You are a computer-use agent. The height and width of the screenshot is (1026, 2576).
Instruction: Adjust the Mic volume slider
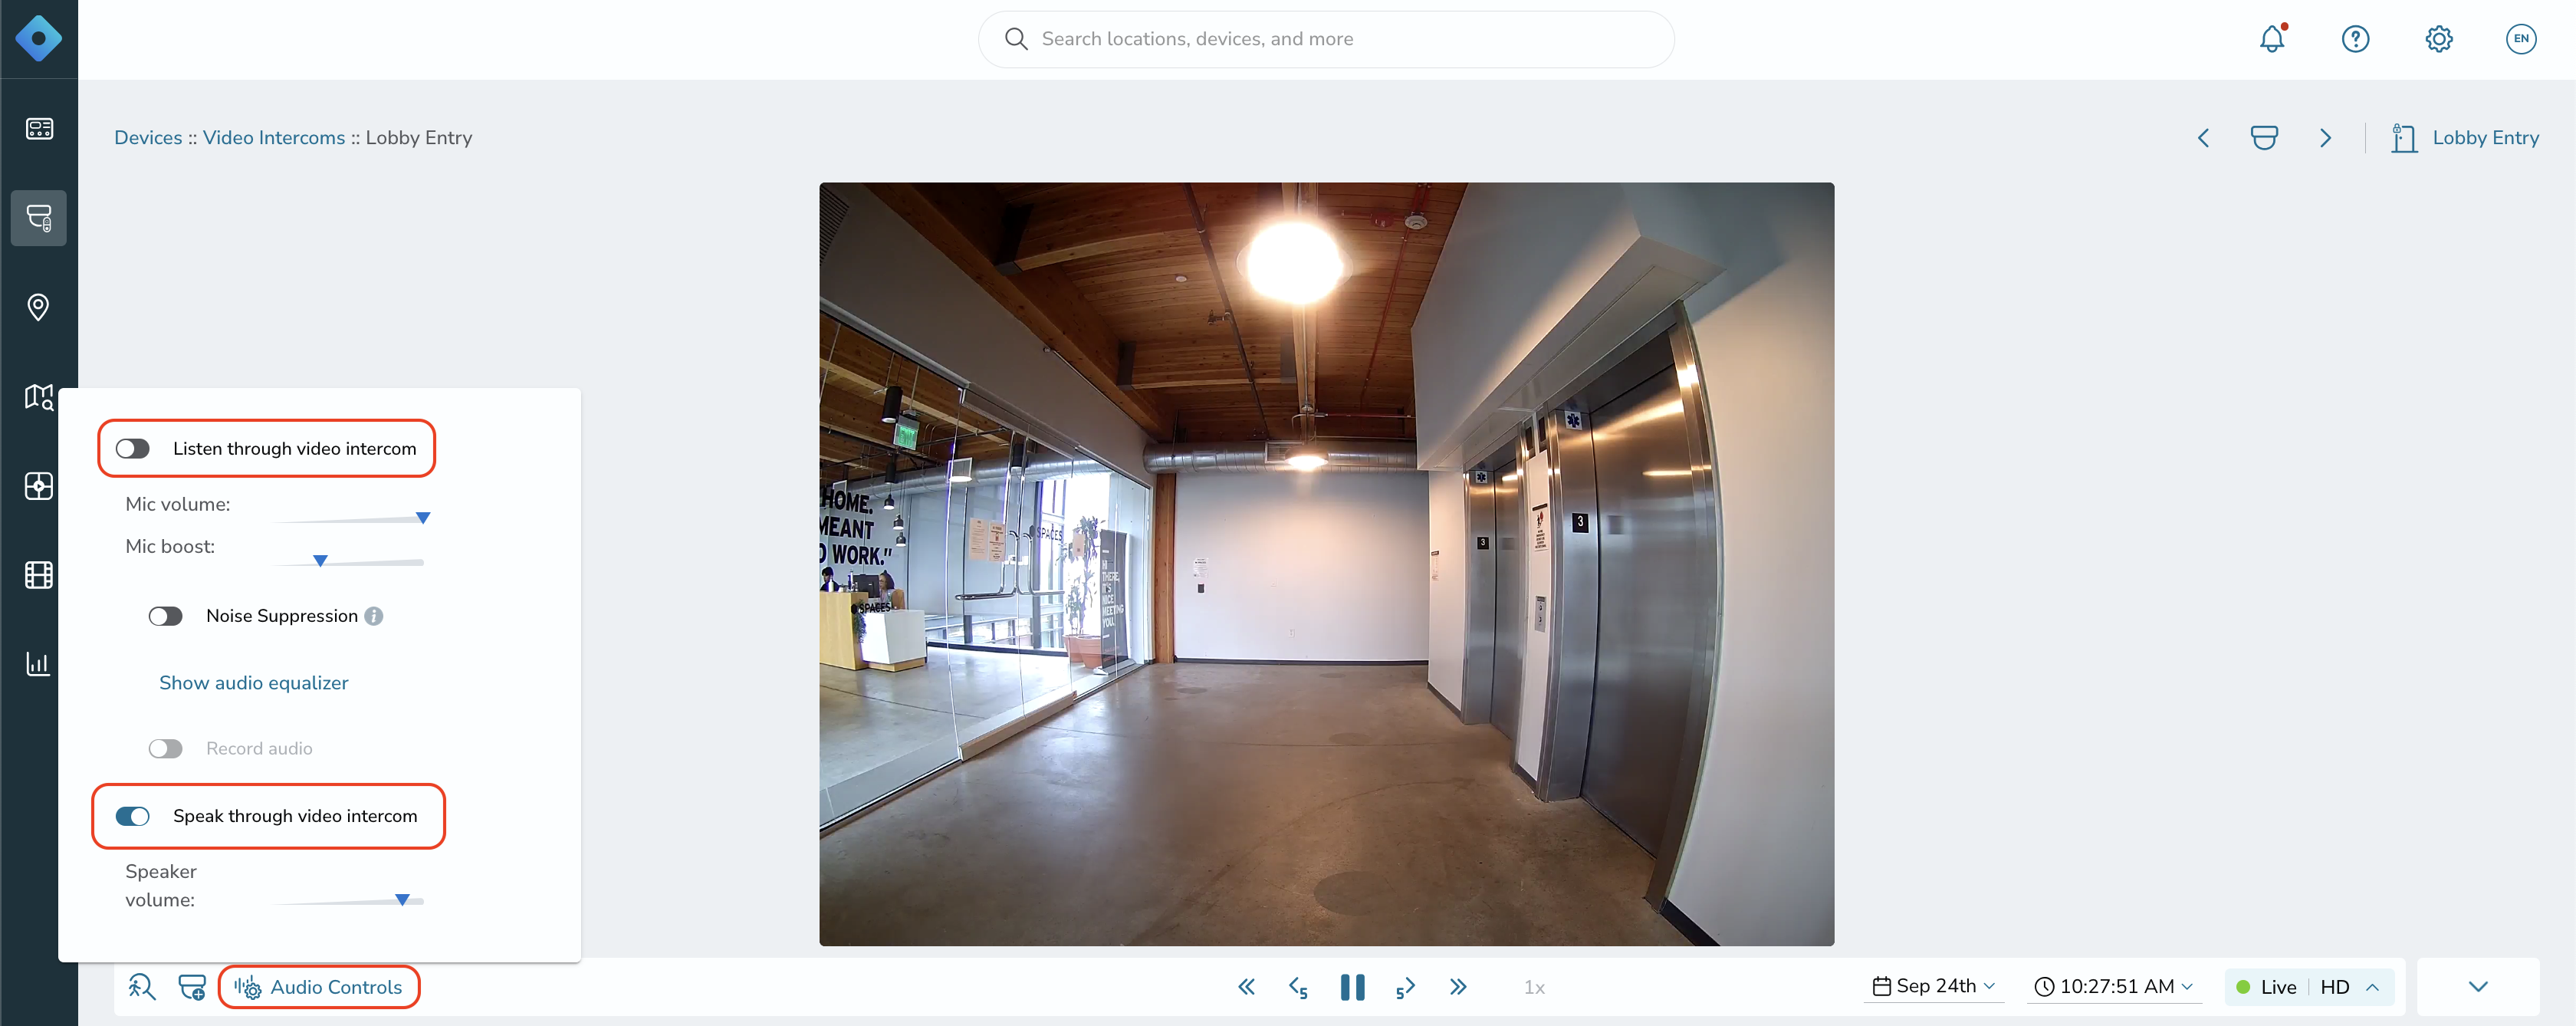[x=350, y=518]
